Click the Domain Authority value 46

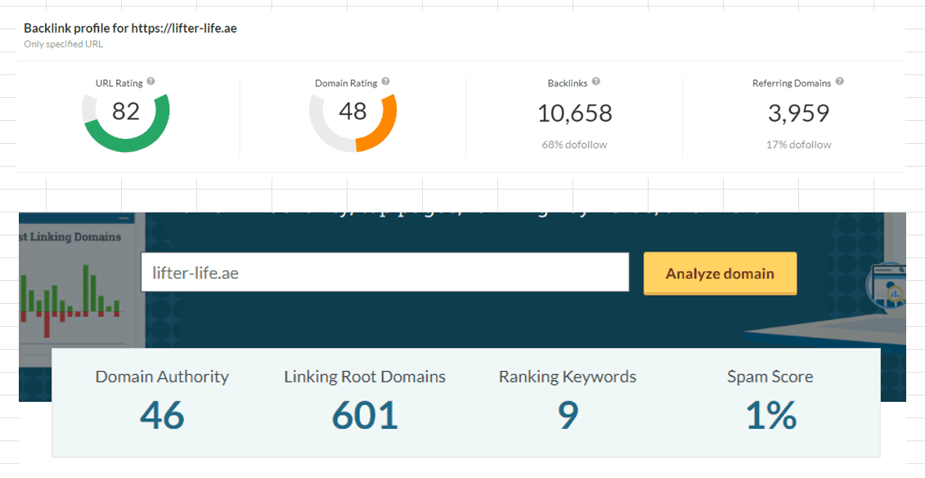162,416
